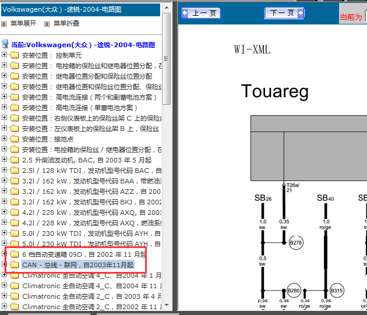367x315 pixels.
Task: Expand 安装位置:接地点 node
Action: click(4, 139)
